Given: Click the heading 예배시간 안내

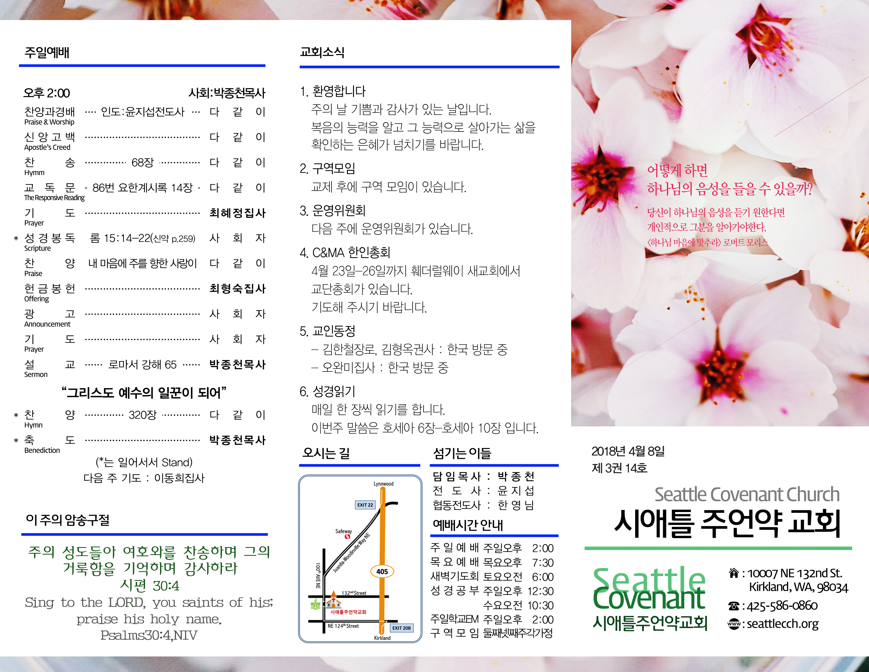Looking at the screenshot, I should tap(468, 525).
